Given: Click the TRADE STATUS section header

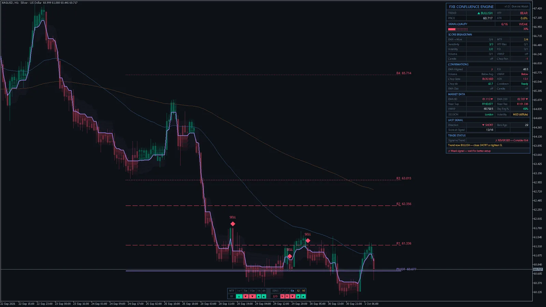Looking at the screenshot, I should coord(457,136).
